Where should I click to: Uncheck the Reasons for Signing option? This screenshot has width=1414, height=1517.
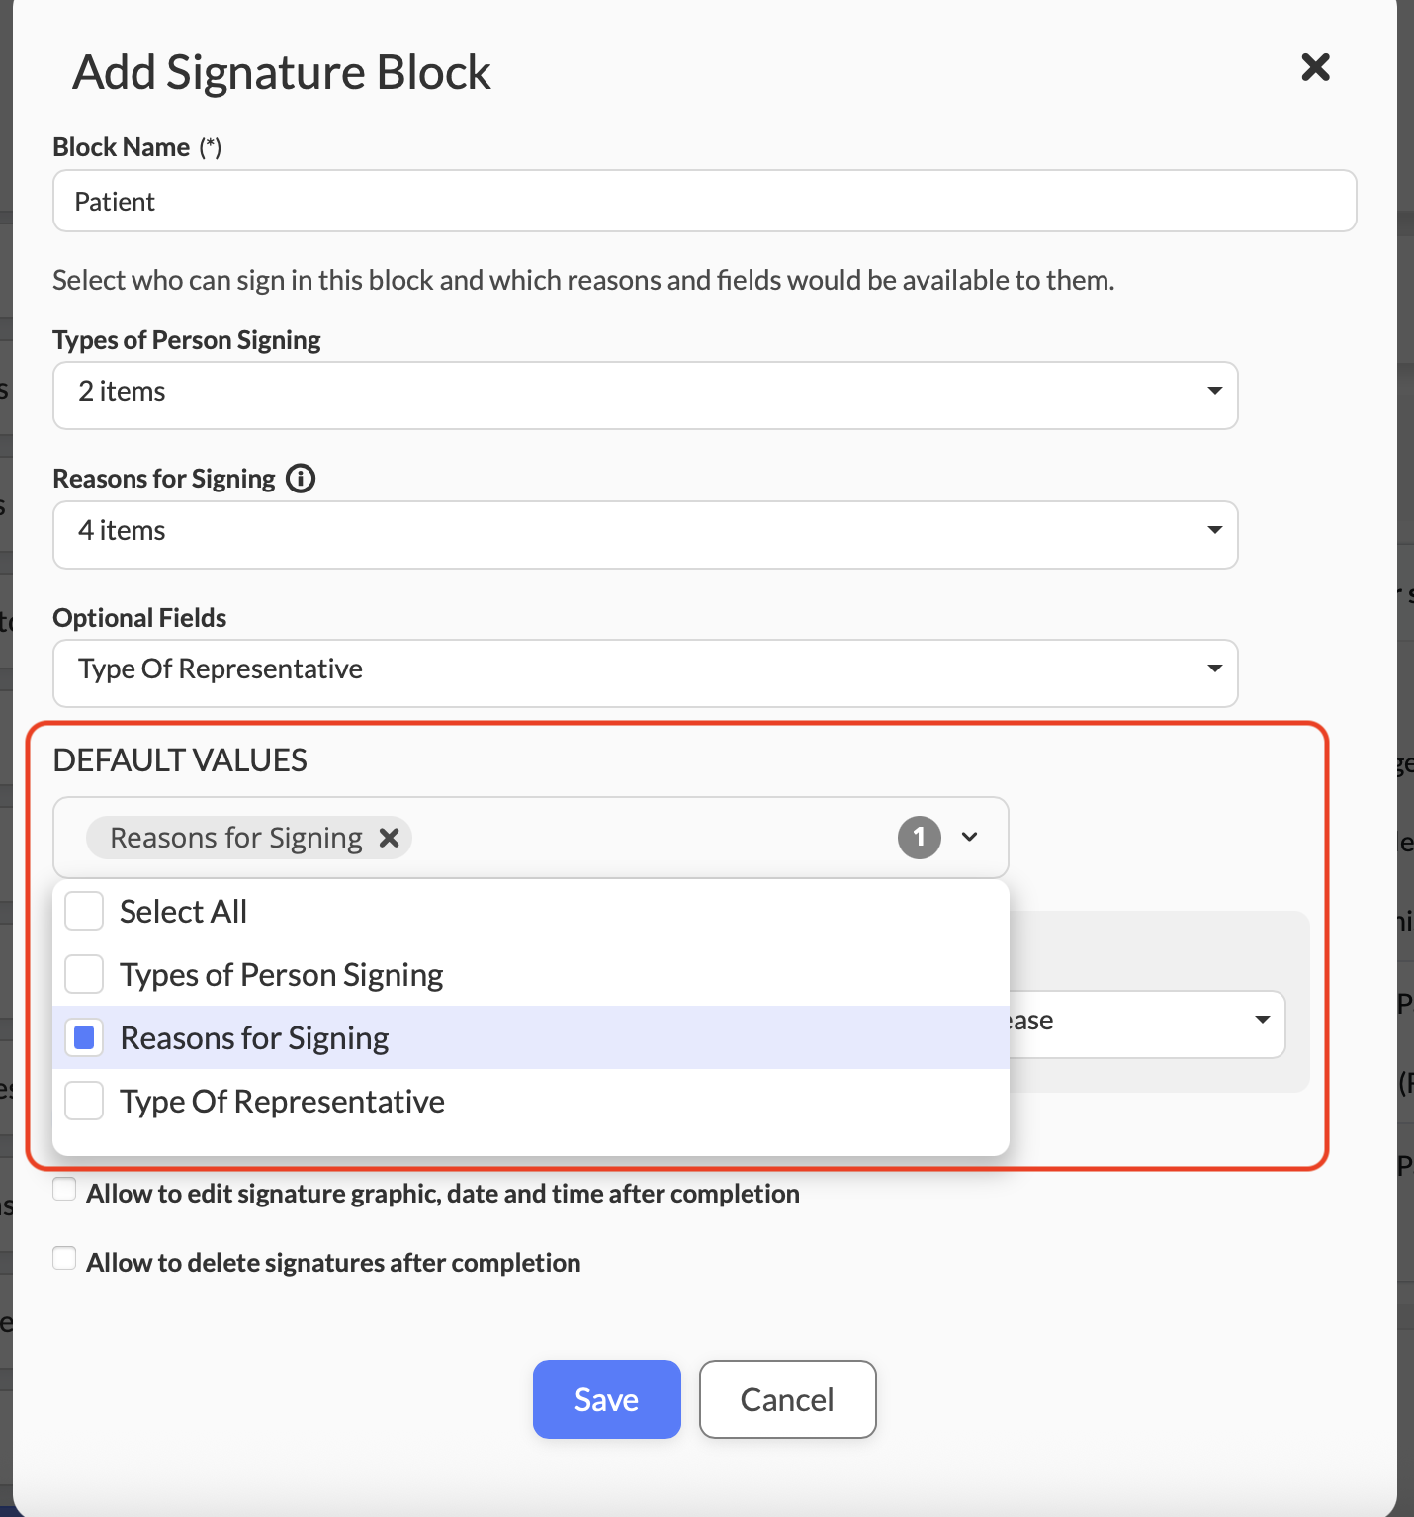85,1037
